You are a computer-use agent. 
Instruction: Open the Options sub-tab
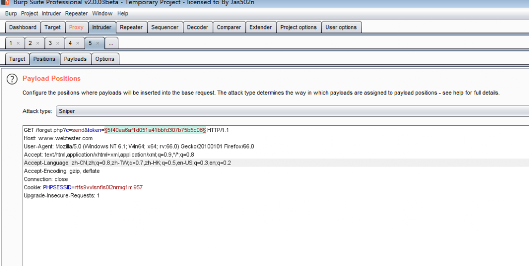105,59
